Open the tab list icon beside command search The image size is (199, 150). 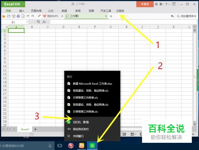point(172,16)
